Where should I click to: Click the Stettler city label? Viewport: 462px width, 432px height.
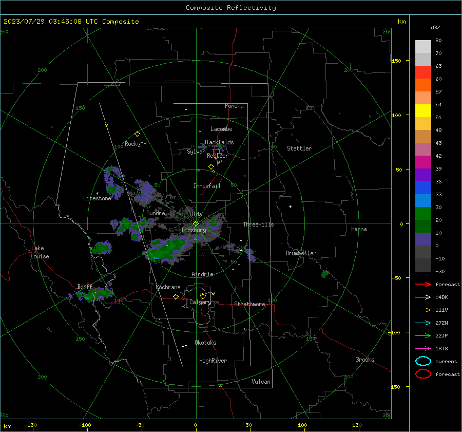pyautogui.click(x=299, y=148)
